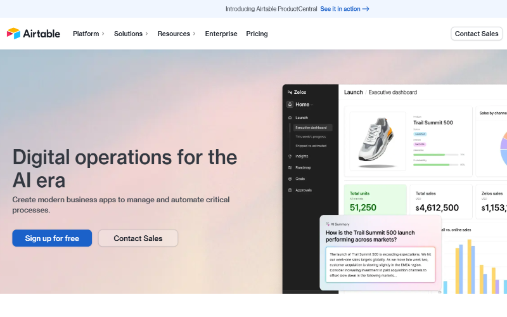This screenshot has width=507, height=317.
Task: Click the AI summary response text box
Action: tap(380, 264)
